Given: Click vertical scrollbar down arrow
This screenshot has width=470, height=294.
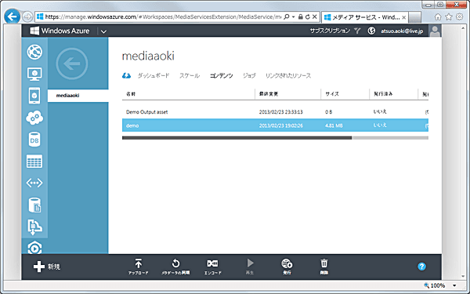Looking at the screenshot, I should [464, 276].
